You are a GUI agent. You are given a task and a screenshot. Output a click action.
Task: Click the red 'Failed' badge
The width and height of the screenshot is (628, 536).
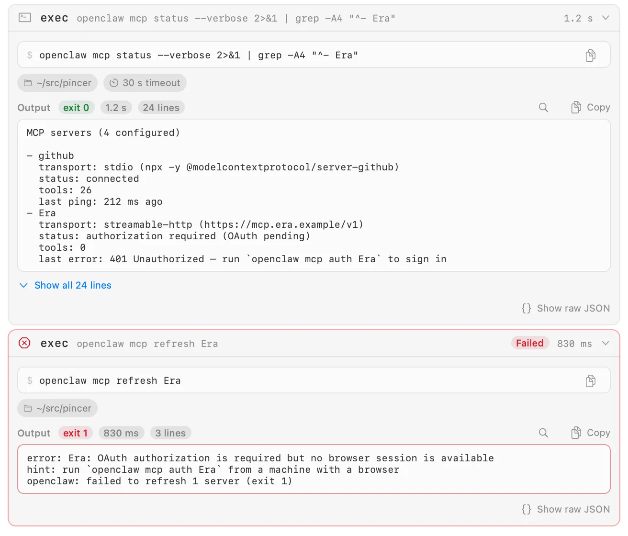tap(530, 343)
